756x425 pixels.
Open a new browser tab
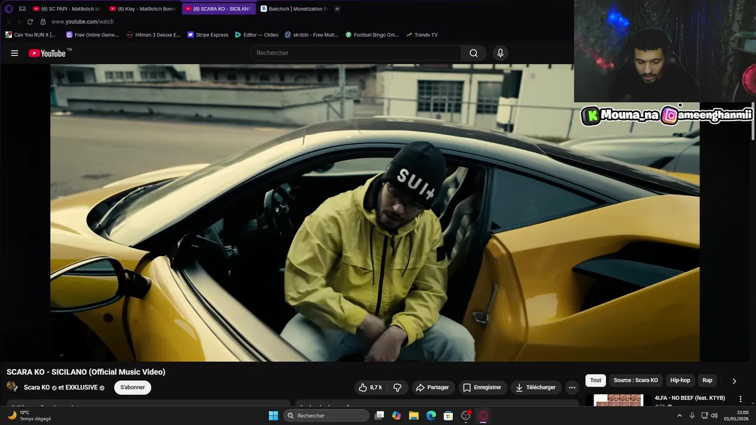click(x=337, y=9)
